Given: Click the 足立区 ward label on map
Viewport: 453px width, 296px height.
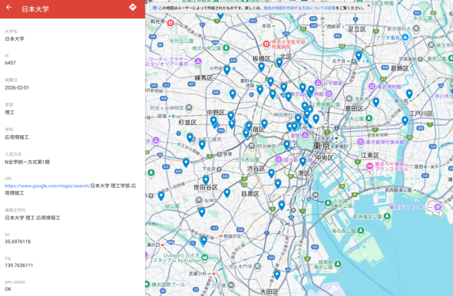Looking at the screenshot, I should [x=357, y=29].
